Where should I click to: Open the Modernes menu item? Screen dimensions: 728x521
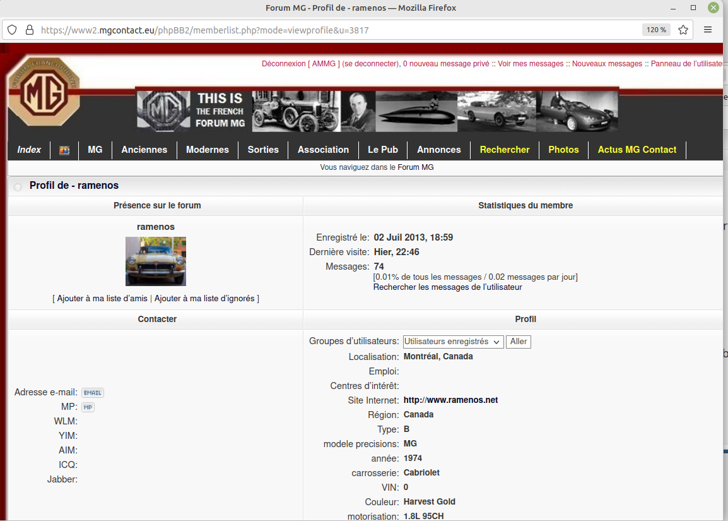[207, 150]
